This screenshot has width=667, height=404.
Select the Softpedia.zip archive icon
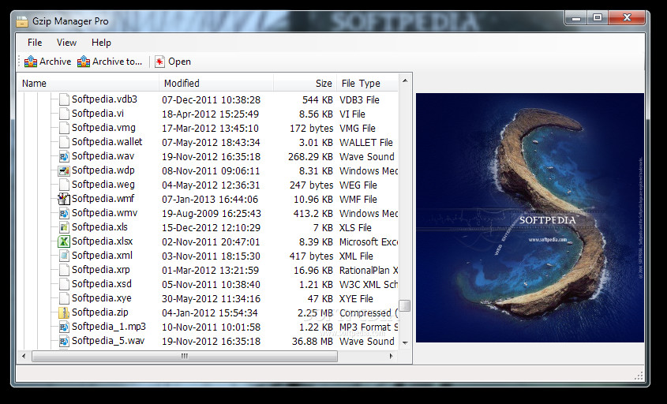pos(64,312)
